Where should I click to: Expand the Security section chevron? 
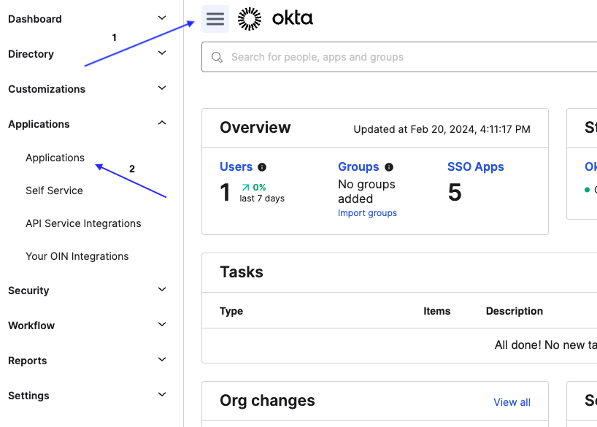(162, 290)
